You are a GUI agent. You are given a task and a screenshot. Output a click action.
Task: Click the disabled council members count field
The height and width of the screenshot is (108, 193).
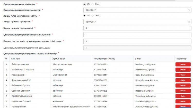pos(137,48)
